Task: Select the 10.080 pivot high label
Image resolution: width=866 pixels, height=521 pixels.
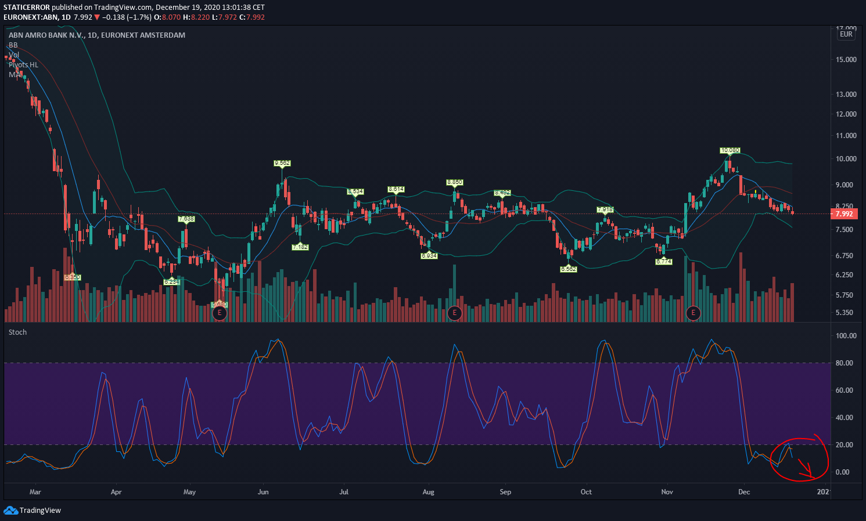Action: pos(730,150)
